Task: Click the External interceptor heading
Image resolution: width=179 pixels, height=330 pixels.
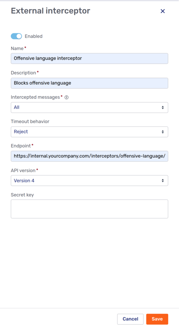Action: coord(50,11)
